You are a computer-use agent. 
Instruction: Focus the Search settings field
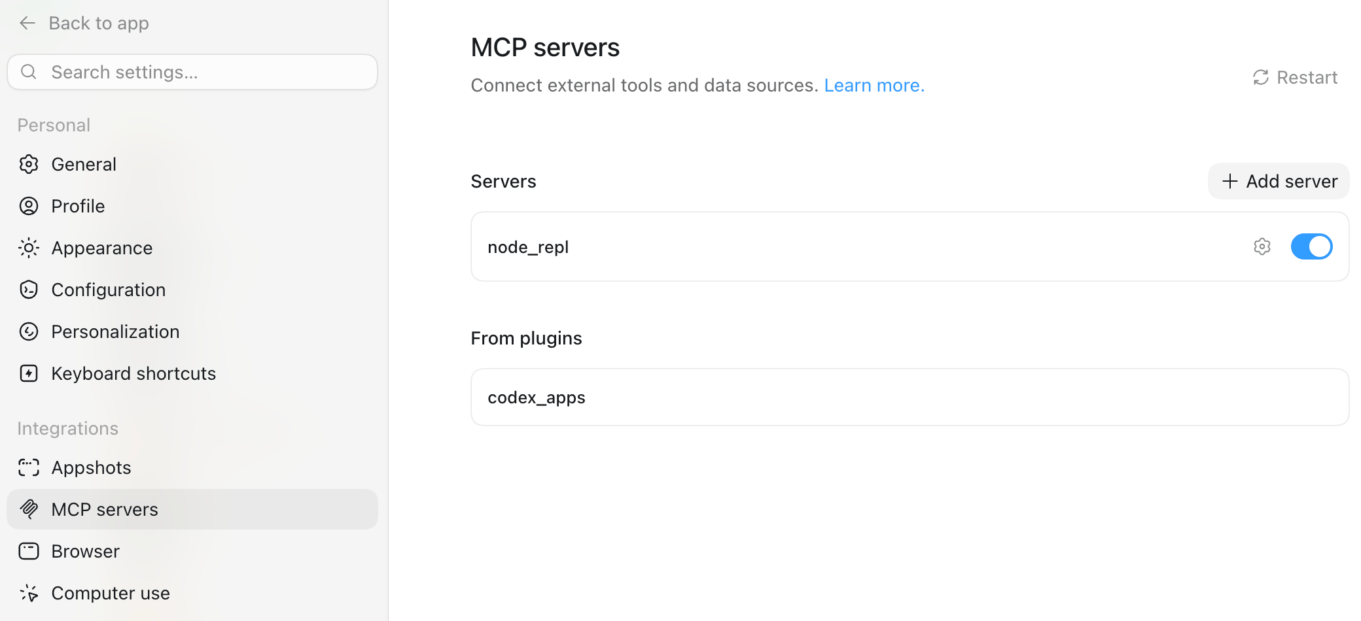pyautogui.click(x=192, y=72)
